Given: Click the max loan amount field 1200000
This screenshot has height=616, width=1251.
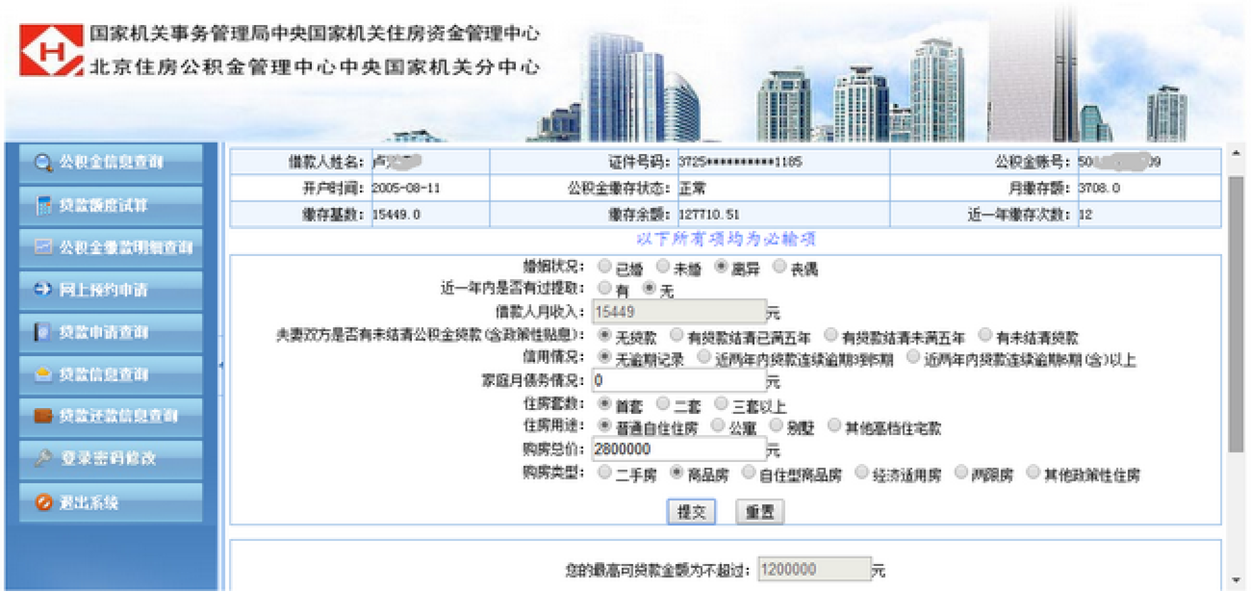Looking at the screenshot, I should (814, 570).
